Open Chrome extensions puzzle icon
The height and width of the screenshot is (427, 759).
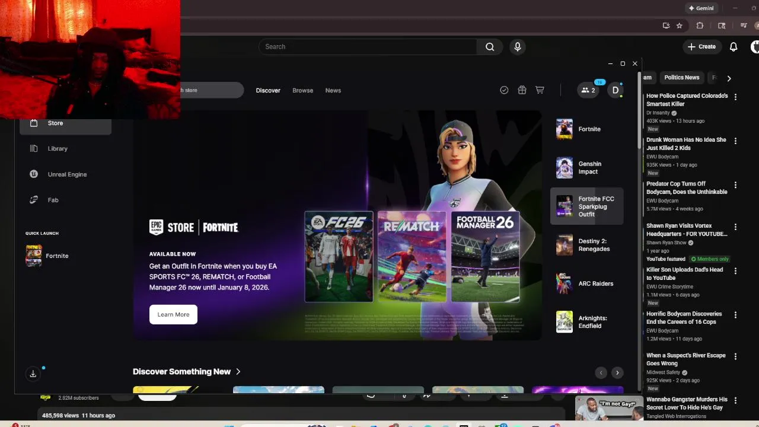(x=700, y=26)
